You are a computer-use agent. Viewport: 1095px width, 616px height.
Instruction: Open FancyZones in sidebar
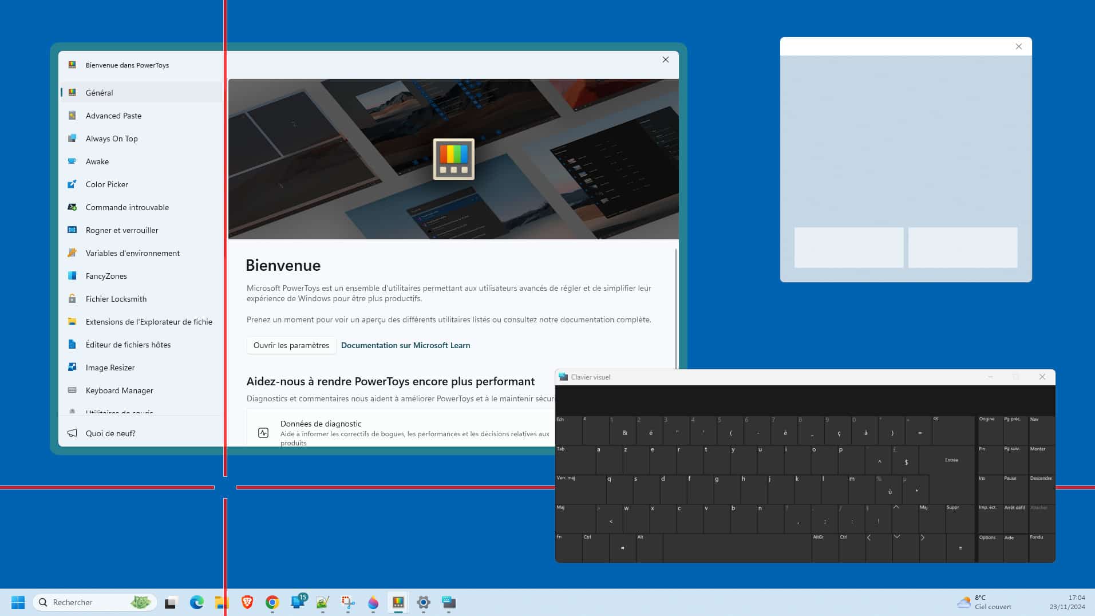click(141, 275)
